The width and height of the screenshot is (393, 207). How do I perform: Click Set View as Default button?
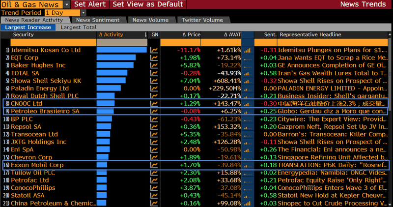[x=148, y=4]
